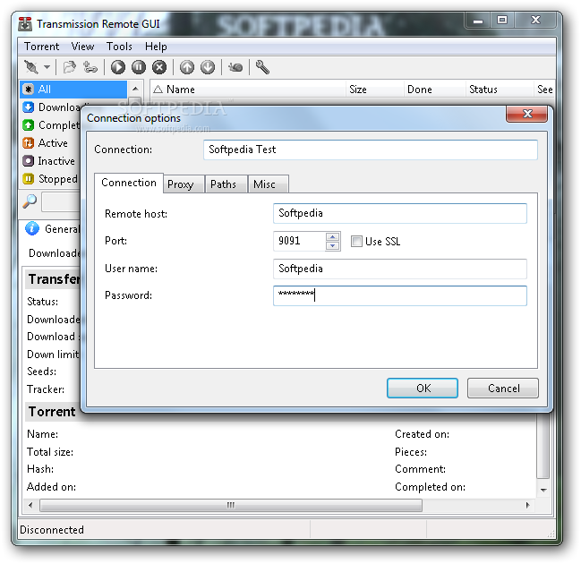Increase port with spinner up arrow
This screenshot has height=564, width=581.
click(x=333, y=236)
